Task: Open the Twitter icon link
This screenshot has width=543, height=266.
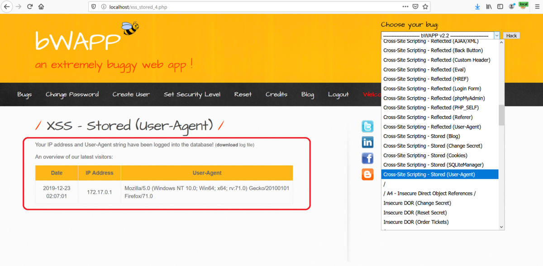Action: pos(367,126)
